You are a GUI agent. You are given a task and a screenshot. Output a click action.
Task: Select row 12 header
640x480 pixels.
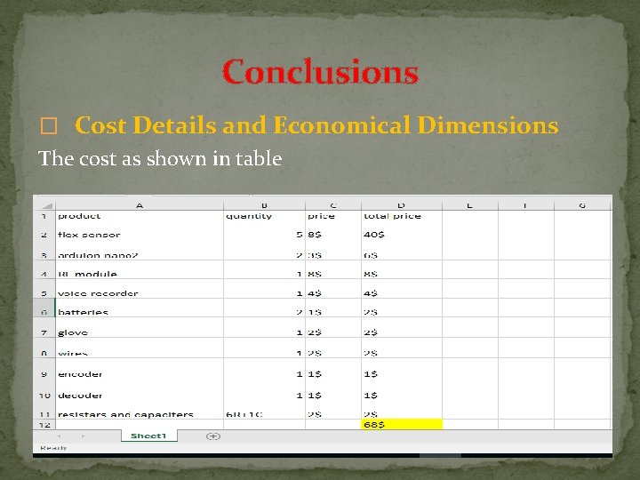tap(44, 425)
